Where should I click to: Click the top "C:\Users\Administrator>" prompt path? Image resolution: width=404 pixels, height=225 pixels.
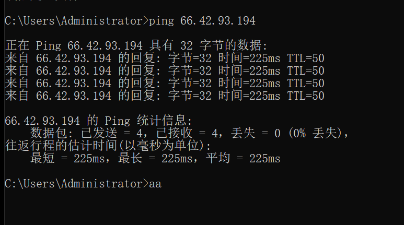click(77, 21)
